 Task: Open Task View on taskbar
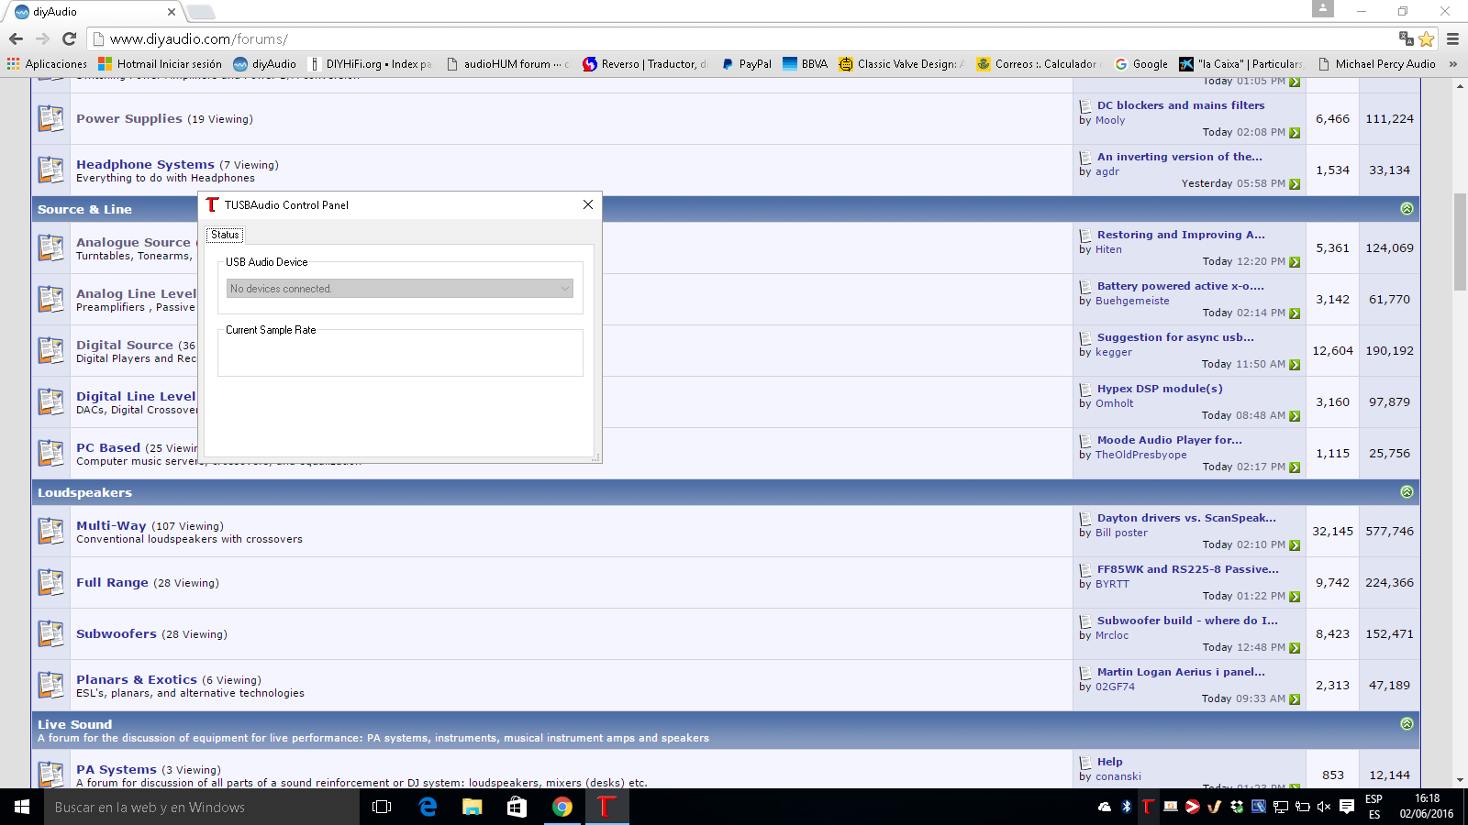point(382,807)
